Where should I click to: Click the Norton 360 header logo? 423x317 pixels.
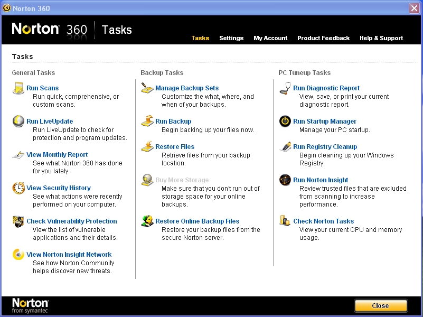[x=50, y=29]
